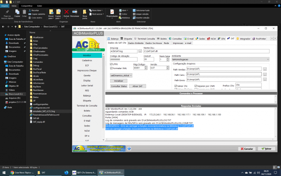
Task: Toggle the UTF8 checkbox
Action: 111,64
